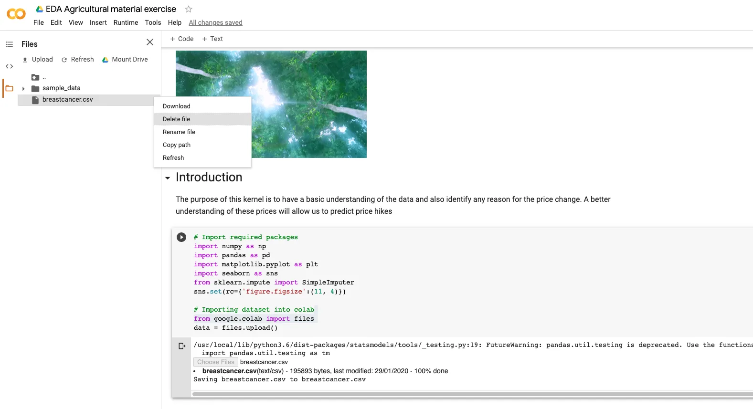Run the import packages code cell
This screenshot has height=409, width=753.
181,237
